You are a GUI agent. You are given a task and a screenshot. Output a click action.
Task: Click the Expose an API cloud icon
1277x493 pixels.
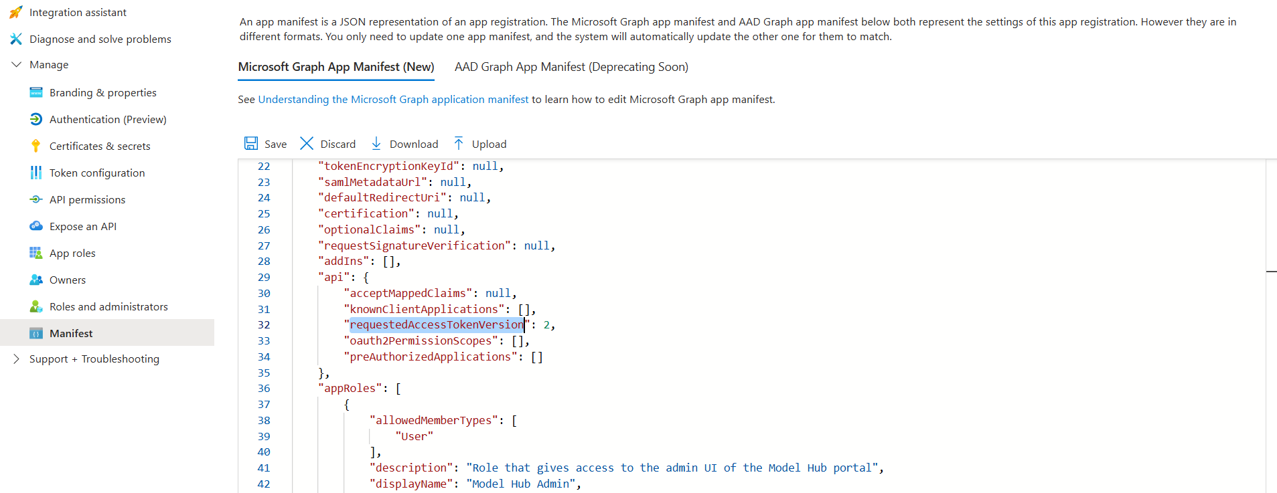pos(36,227)
